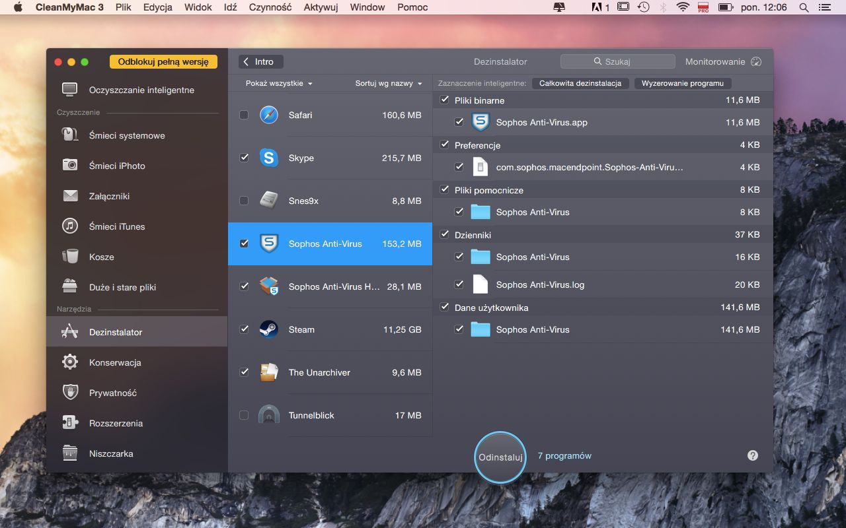
Task: Uncheck Pliki binarne group checkbox
Action: point(444,100)
